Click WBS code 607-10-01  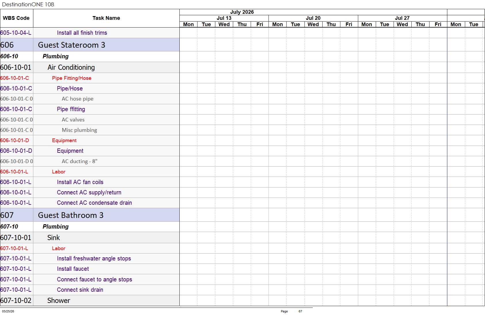pos(16,238)
